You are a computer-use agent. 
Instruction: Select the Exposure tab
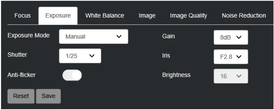pos(58,16)
